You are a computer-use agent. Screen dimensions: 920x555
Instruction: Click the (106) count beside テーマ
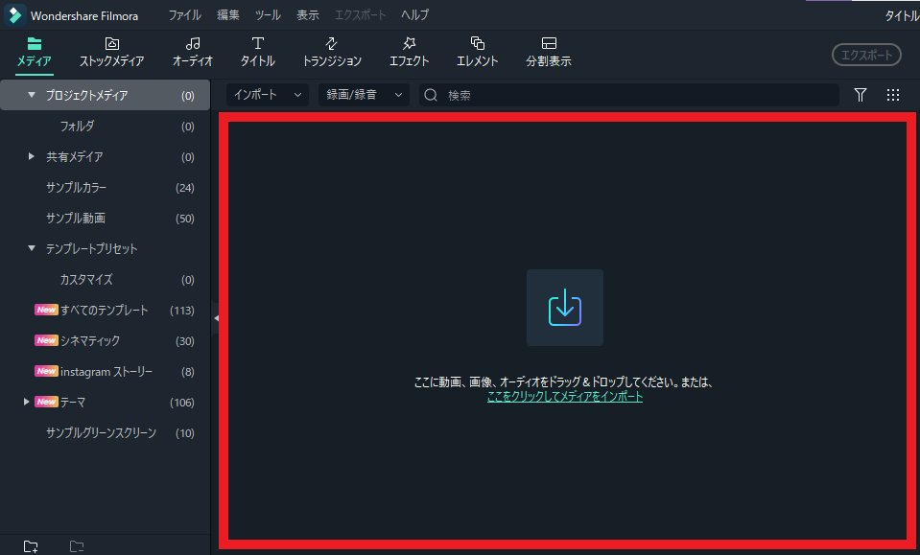(182, 403)
